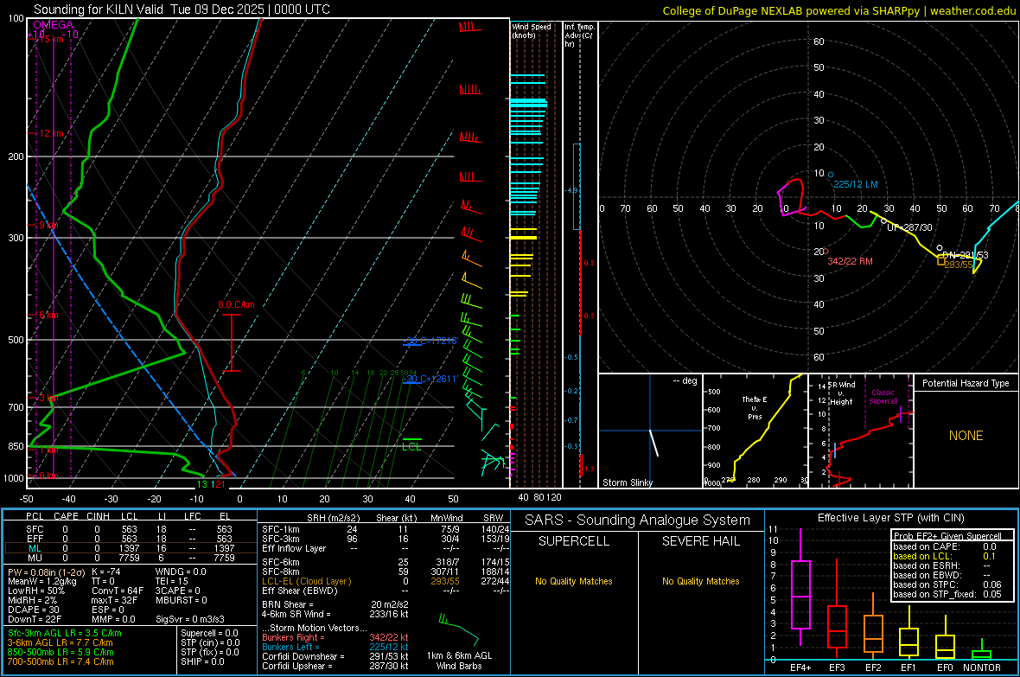Click the 'Sfc-3km AGL LR = 3.5 C/km' line
The image size is (1020, 677).
click(x=65, y=633)
